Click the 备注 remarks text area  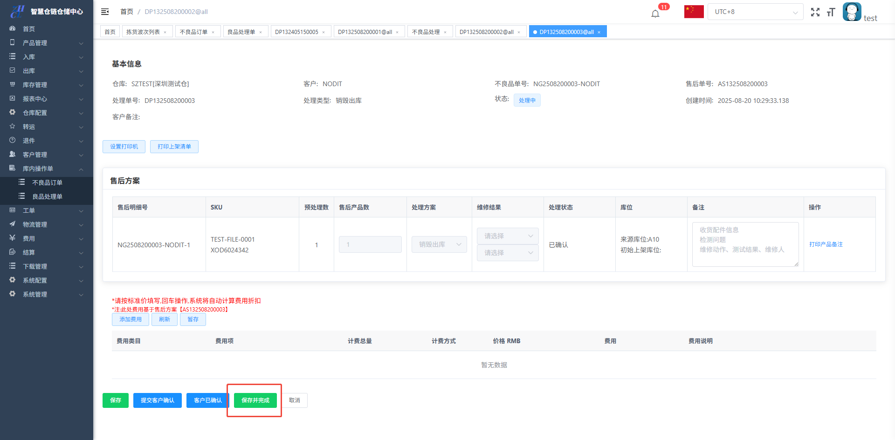(x=745, y=244)
